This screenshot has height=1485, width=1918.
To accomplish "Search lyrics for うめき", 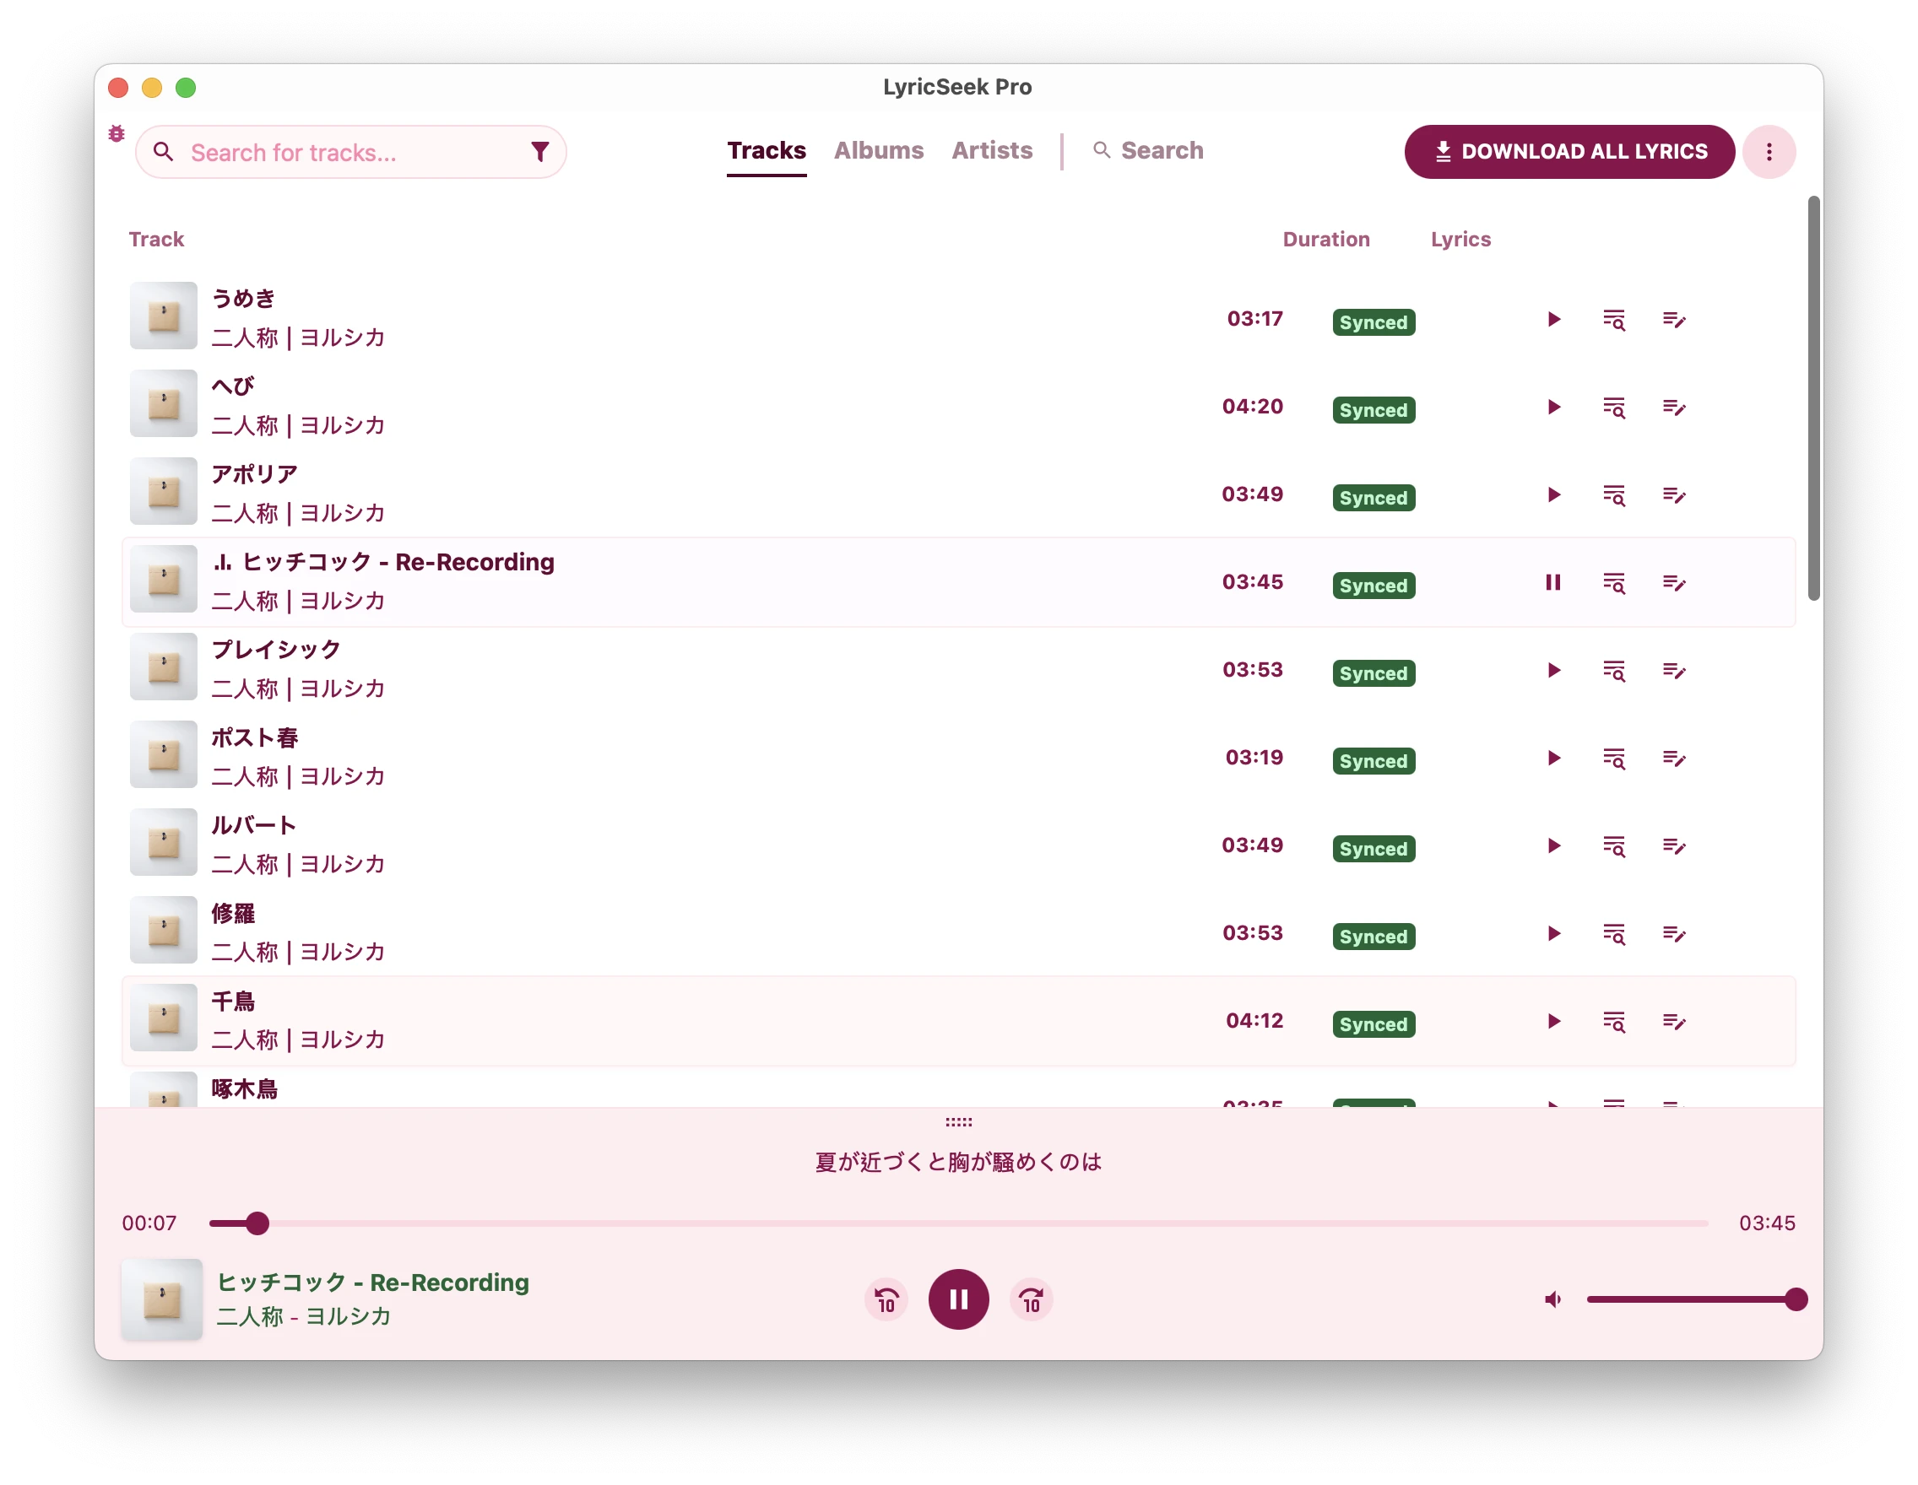I will 1614,320.
